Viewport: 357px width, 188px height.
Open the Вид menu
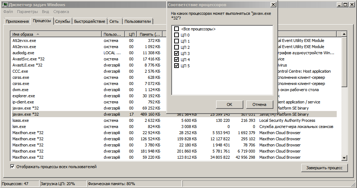[x=45, y=12]
